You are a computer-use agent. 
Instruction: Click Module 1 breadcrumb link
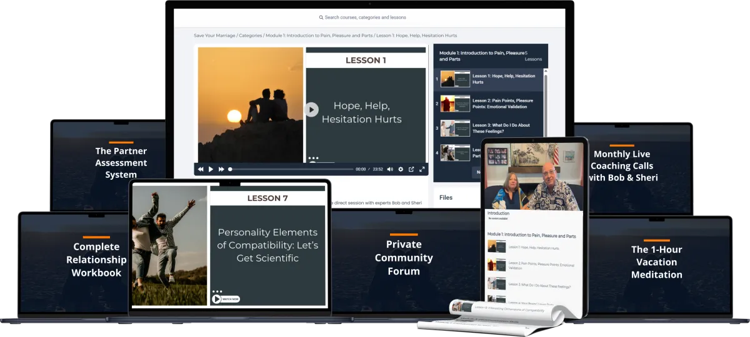318,36
